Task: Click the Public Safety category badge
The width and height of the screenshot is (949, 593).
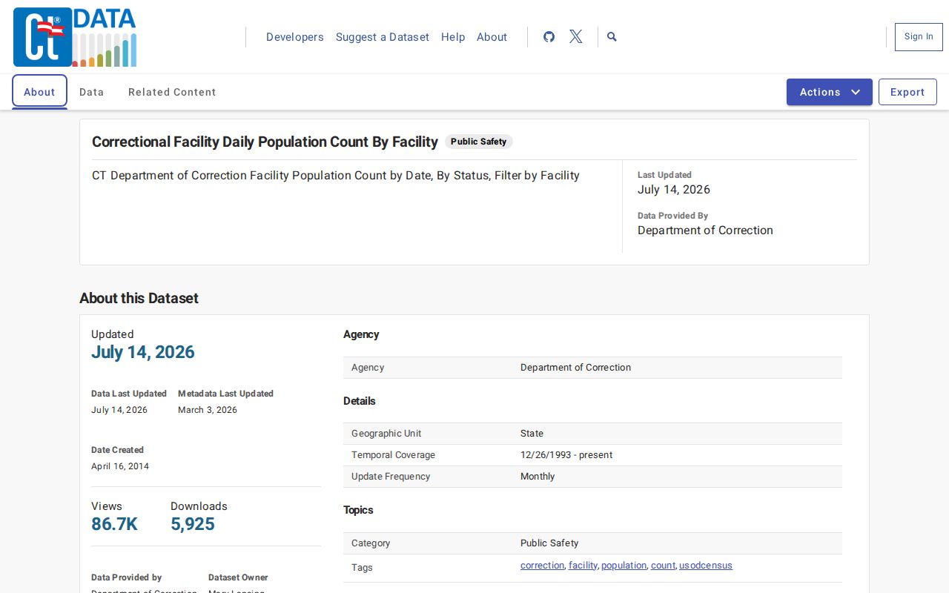Action: [479, 142]
